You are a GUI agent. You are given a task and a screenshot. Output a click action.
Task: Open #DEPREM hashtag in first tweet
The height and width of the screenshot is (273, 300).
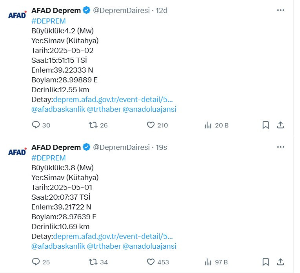pyautogui.click(x=49, y=21)
